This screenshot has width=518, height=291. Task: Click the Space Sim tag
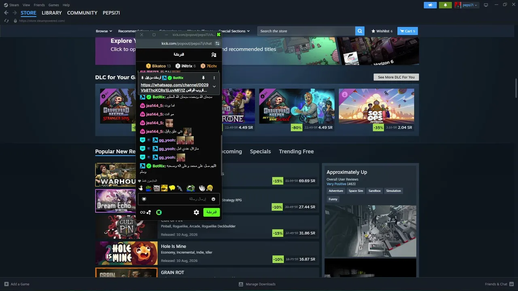(356, 191)
